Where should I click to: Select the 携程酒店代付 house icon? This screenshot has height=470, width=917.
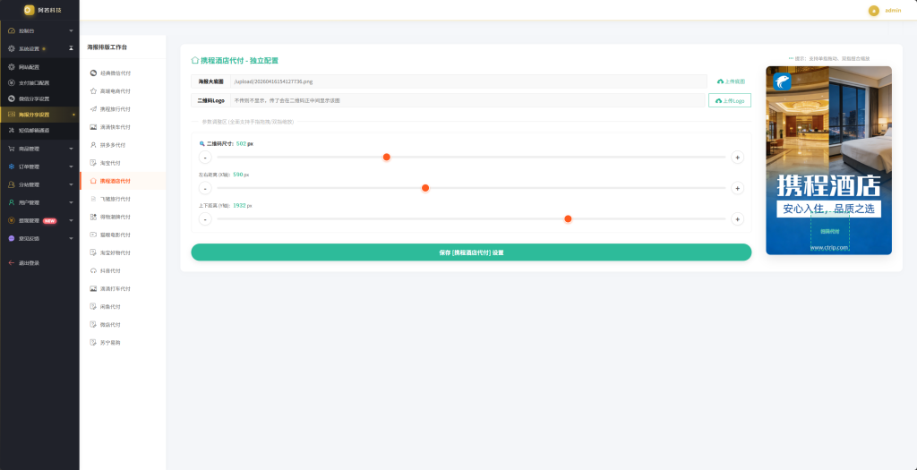point(93,181)
